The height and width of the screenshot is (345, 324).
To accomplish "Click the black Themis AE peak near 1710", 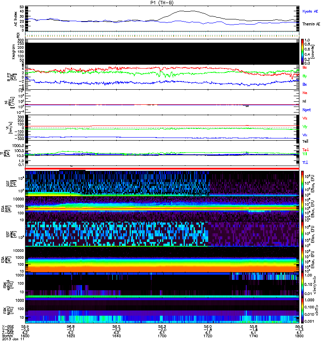I will point(187,11).
